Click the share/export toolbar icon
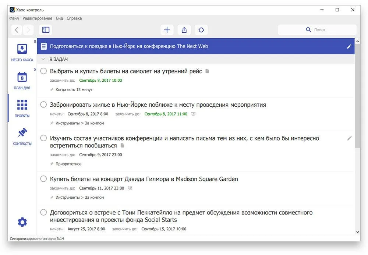This screenshot has width=368, height=255. [184, 30]
